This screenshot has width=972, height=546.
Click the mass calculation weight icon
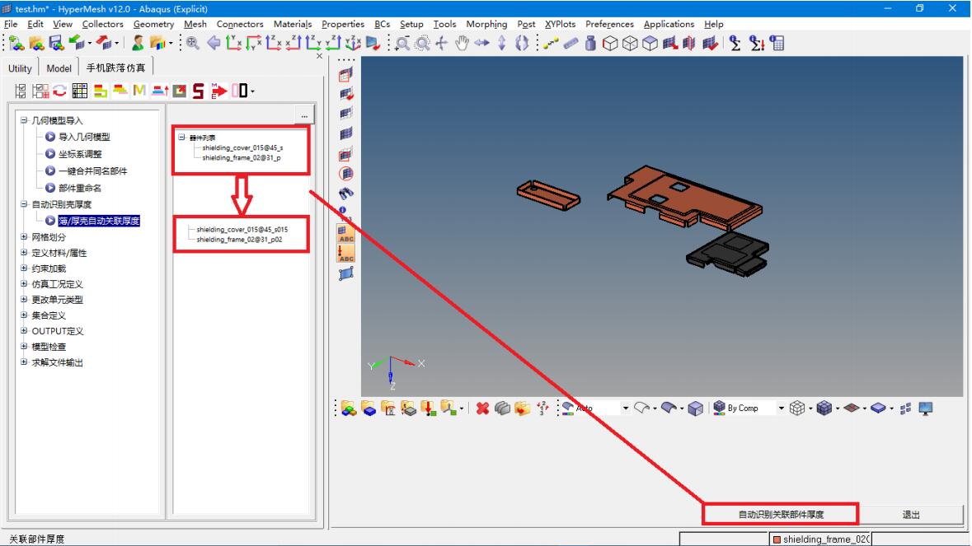[590, 43]
